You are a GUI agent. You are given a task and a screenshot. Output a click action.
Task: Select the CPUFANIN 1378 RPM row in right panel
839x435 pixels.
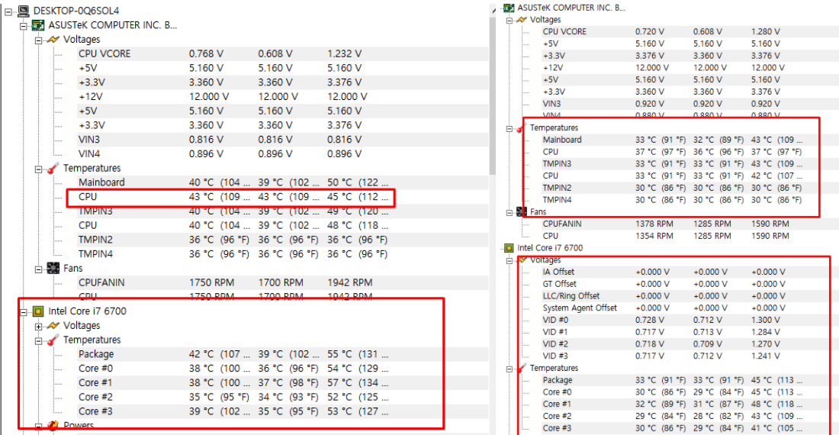tap(690, 224)
